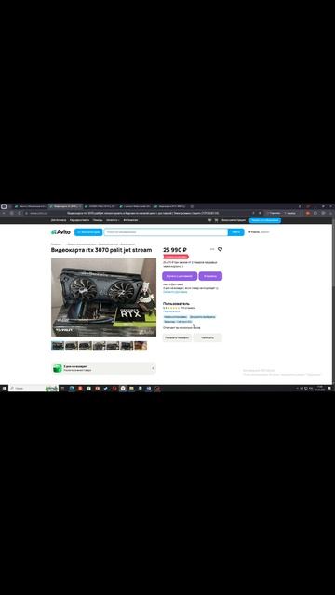Click the Avito search input field

pyautogui.click(x=166, y=232)
